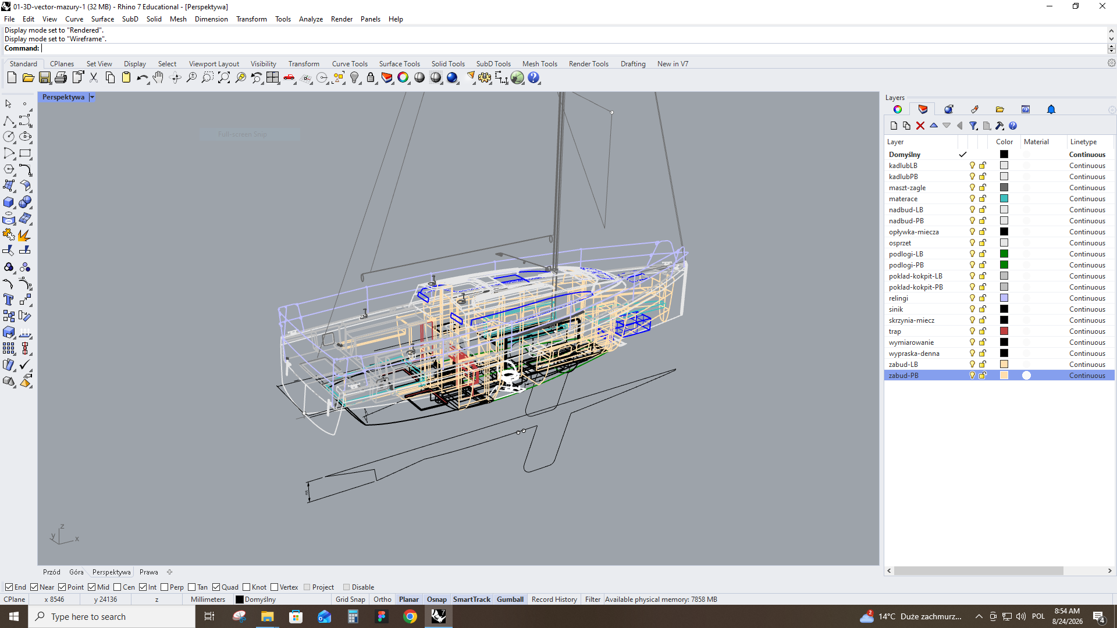
Task: Enable the Cen osnap checkbox
Action: (118, 587)
